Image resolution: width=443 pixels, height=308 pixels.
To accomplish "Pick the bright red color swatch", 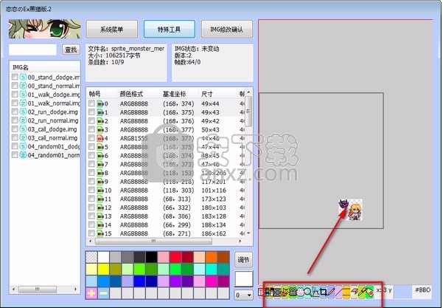I will point(175,257).
